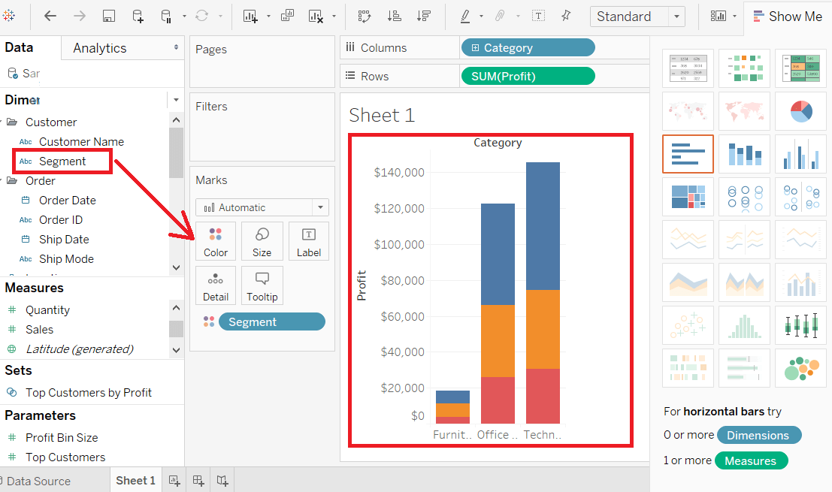Viewport: 832px width, 492px height.
Task: Select the Sales measure
Action: click(x=39, y=329)
